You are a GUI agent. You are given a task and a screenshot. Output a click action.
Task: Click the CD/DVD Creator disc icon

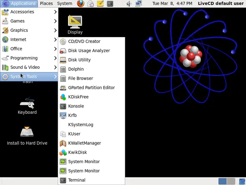click(x=63, y=42)
